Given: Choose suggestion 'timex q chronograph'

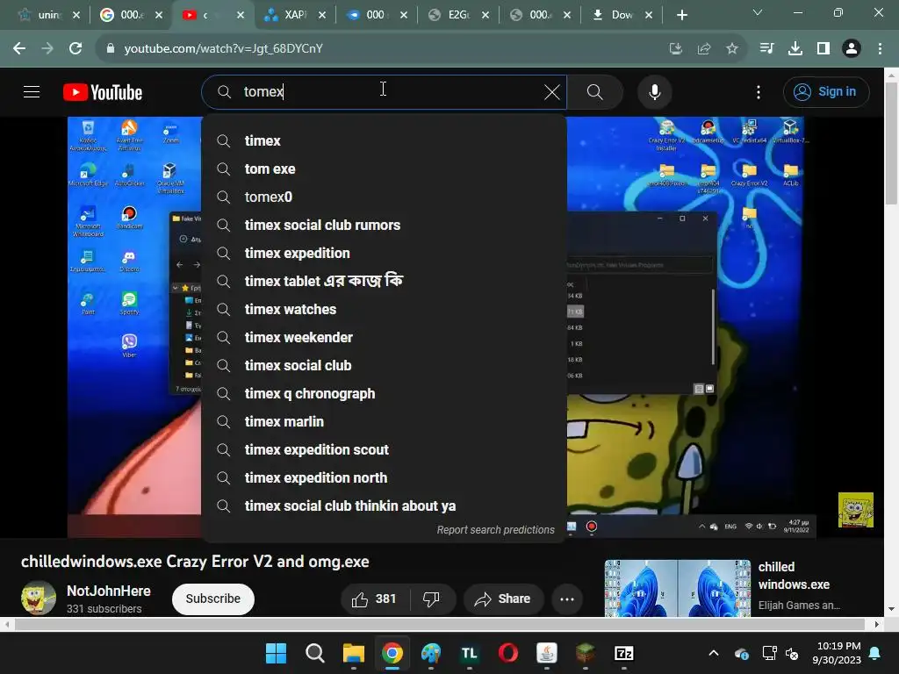Looking at the screenshot, I should click(385, 393).
